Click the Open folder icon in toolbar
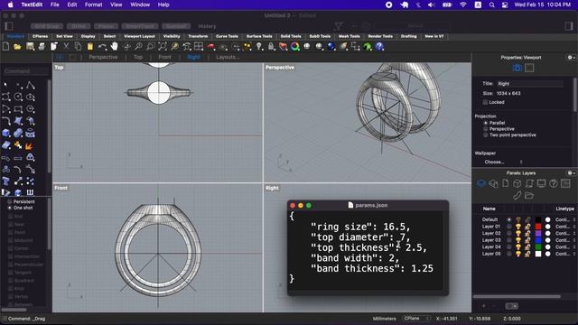578x325 pixels. click(17, 46)
